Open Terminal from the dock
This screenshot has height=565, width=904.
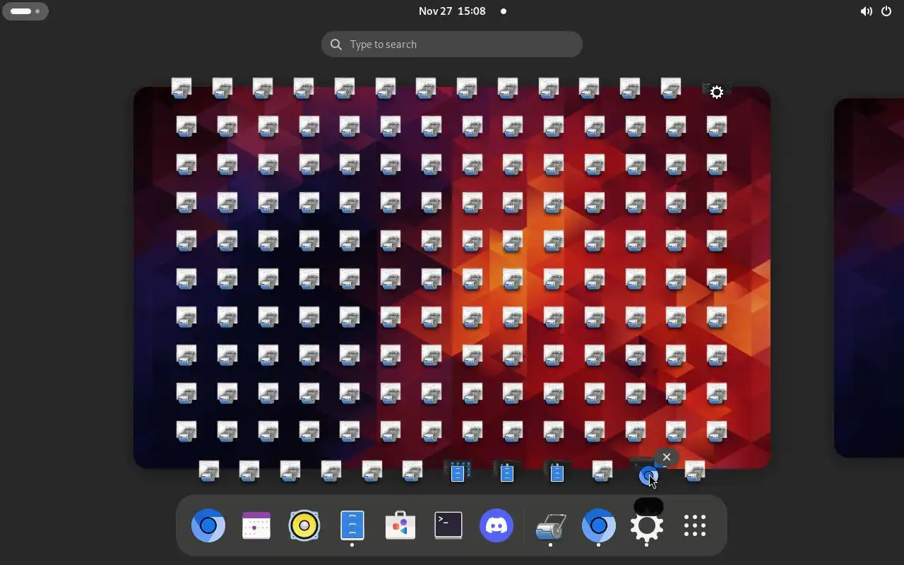[x=448, y=526]
